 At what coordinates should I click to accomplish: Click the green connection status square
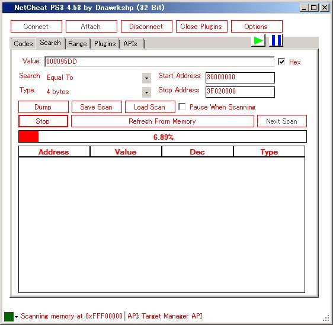[x=9, y=317]
